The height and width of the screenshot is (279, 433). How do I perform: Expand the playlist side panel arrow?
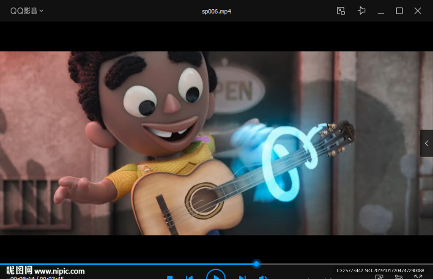pyautogui.click(x=426, y=143)
